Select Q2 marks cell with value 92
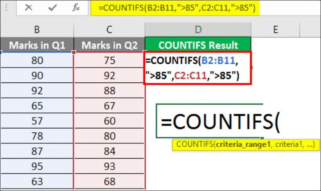321x191 pixels. [109, 75]
